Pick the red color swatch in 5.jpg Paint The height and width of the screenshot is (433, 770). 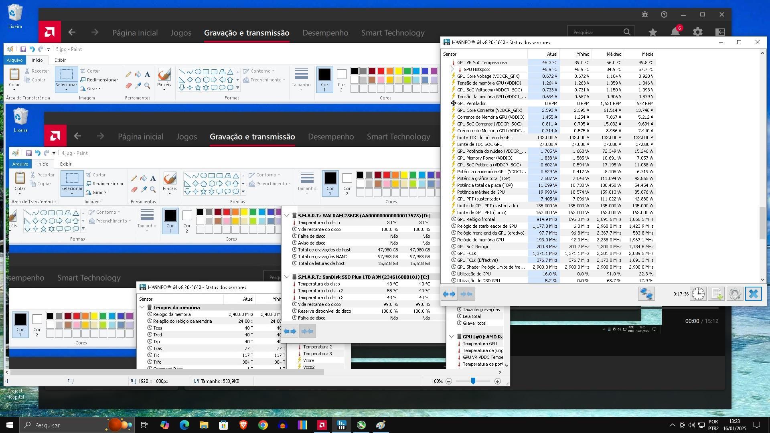tap(381, 71)
